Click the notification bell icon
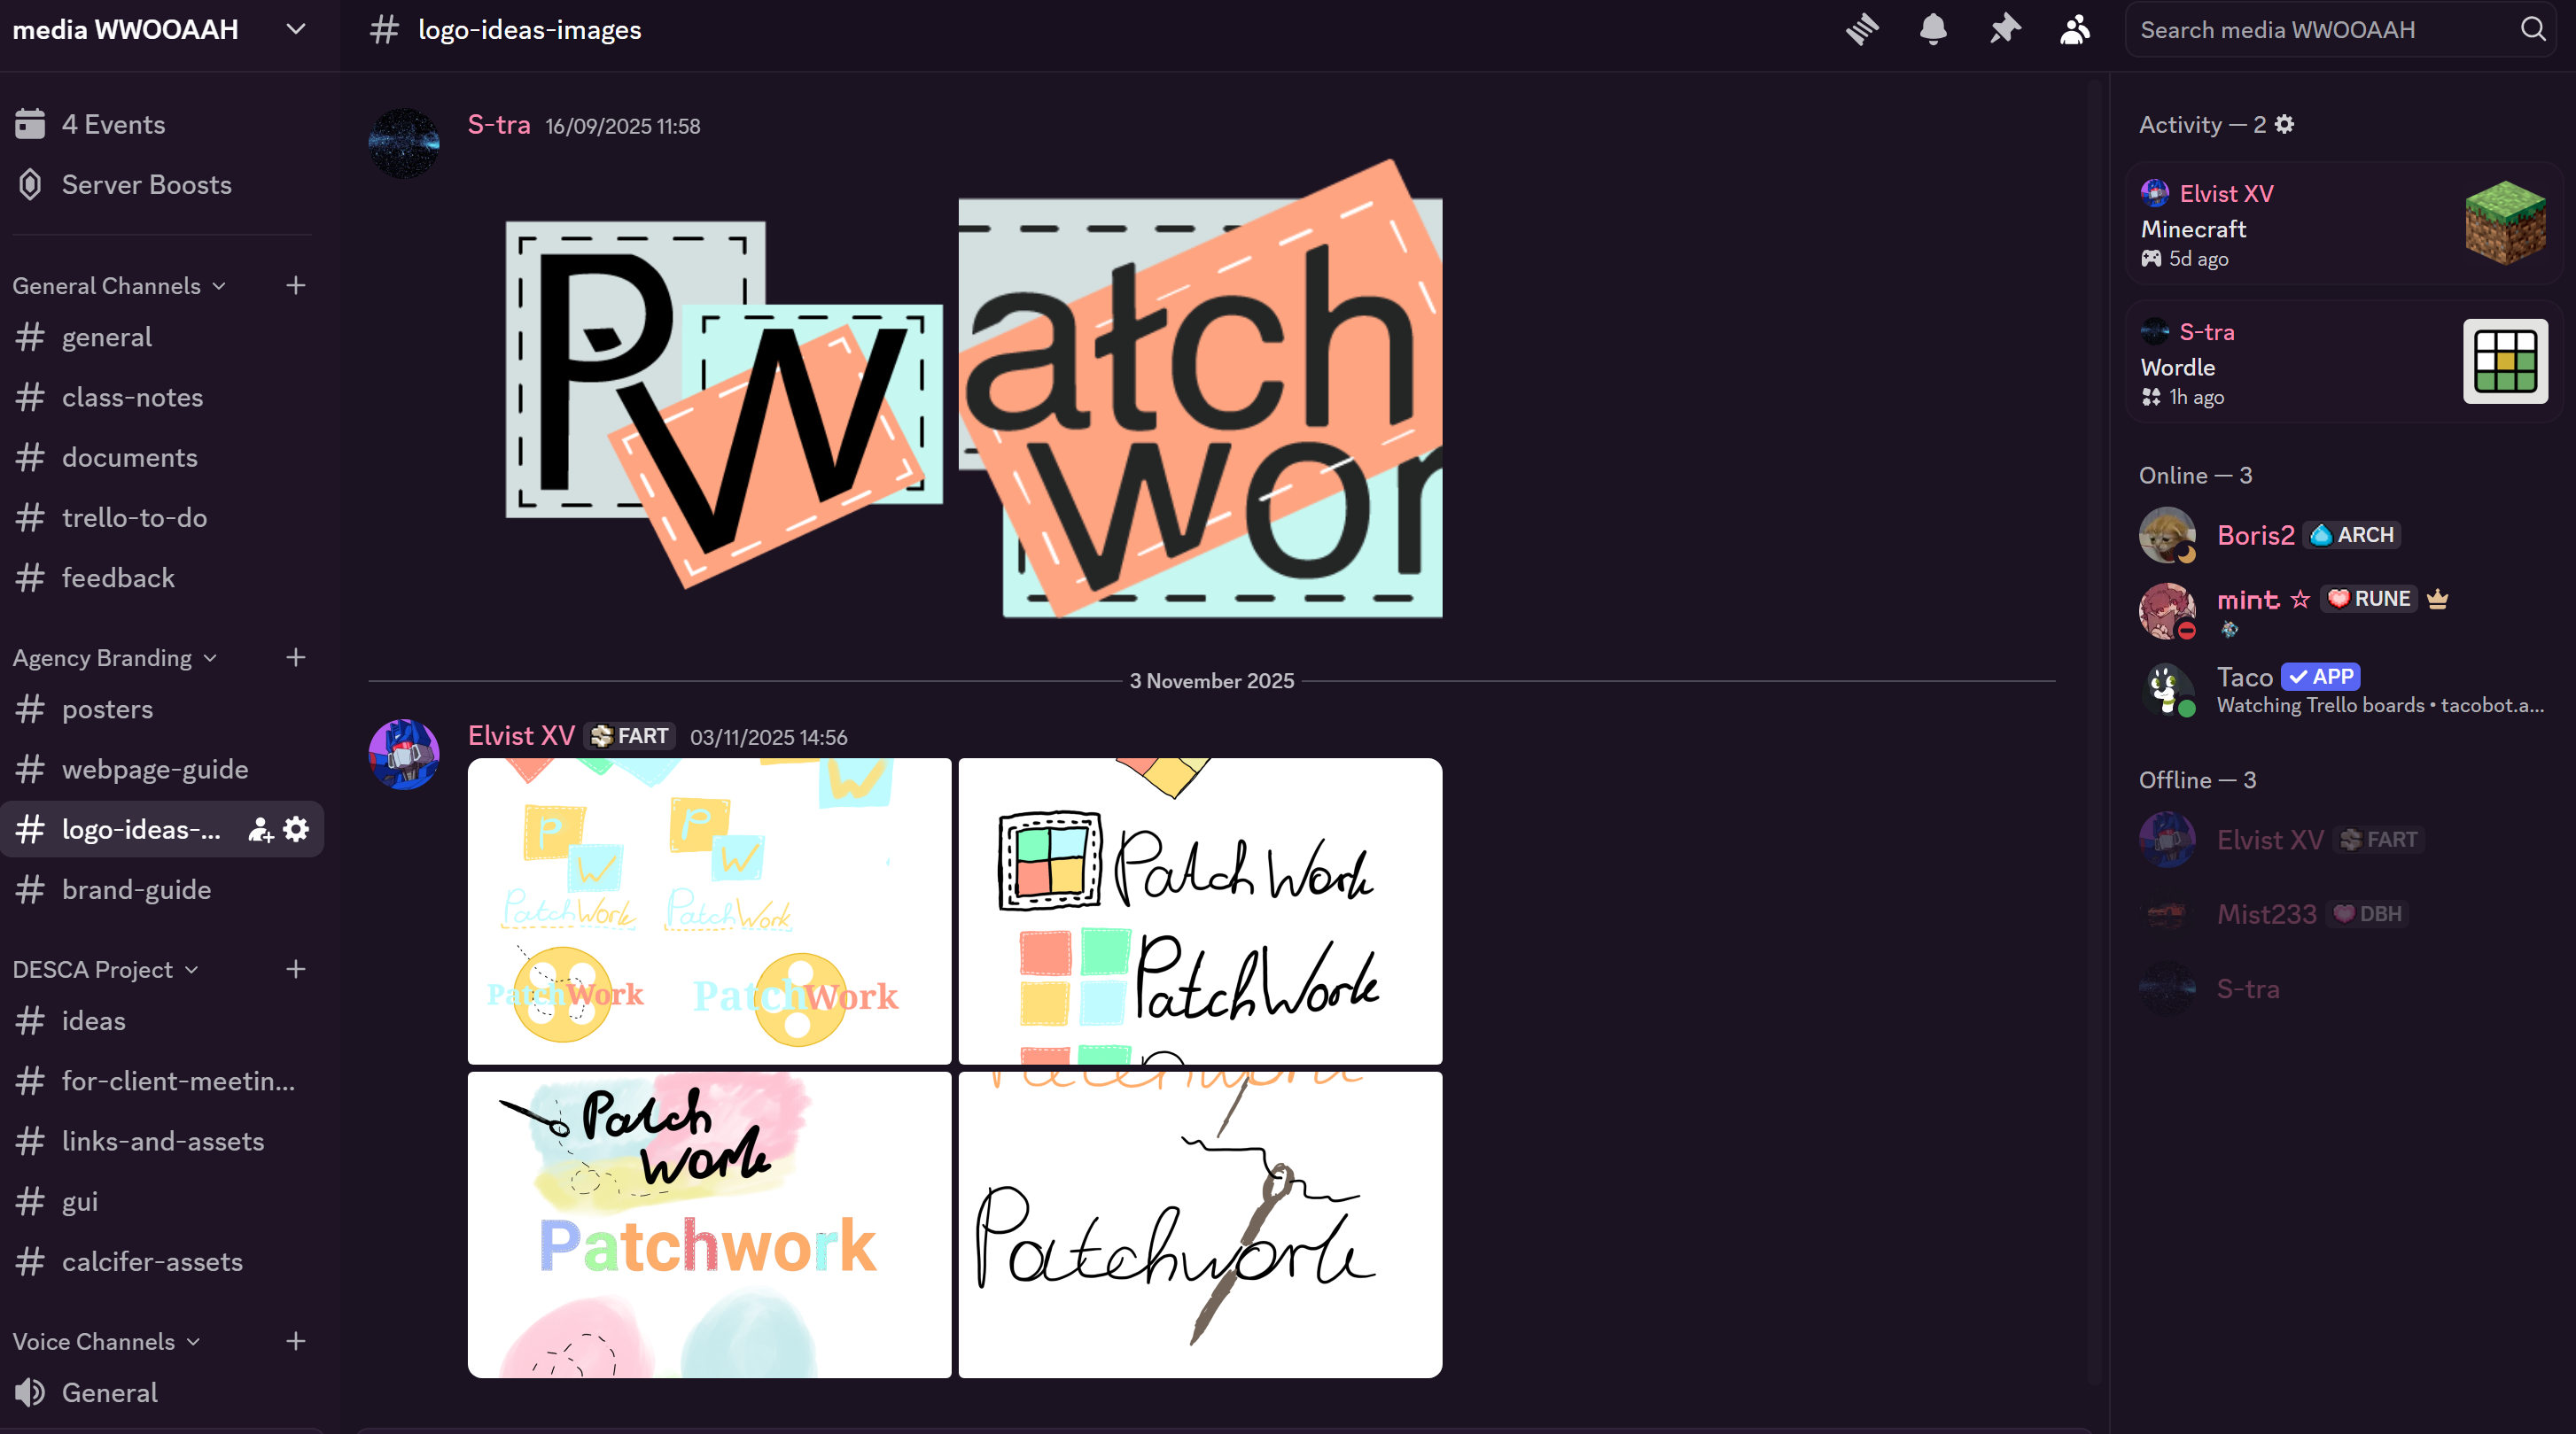This screenshot has height=1434, width=2576. coord(1933,29)
